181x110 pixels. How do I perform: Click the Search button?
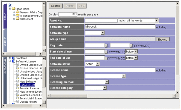pos(55,6)
